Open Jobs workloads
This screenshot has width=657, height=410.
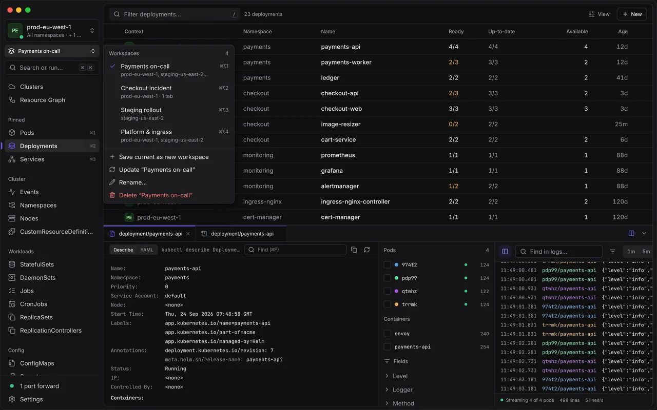coord(52,291)
